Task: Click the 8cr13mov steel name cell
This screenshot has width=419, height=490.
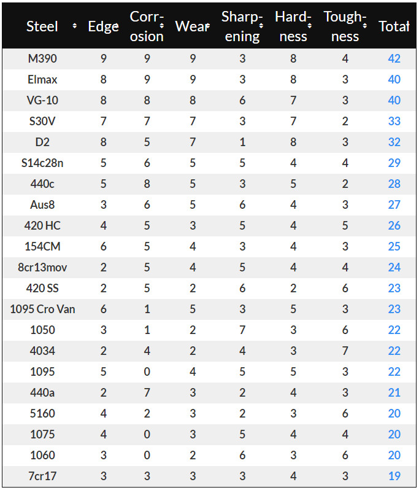Action: (x=42, y=267)
